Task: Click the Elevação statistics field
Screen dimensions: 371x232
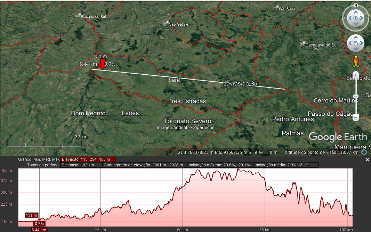Action: [88, 159]
